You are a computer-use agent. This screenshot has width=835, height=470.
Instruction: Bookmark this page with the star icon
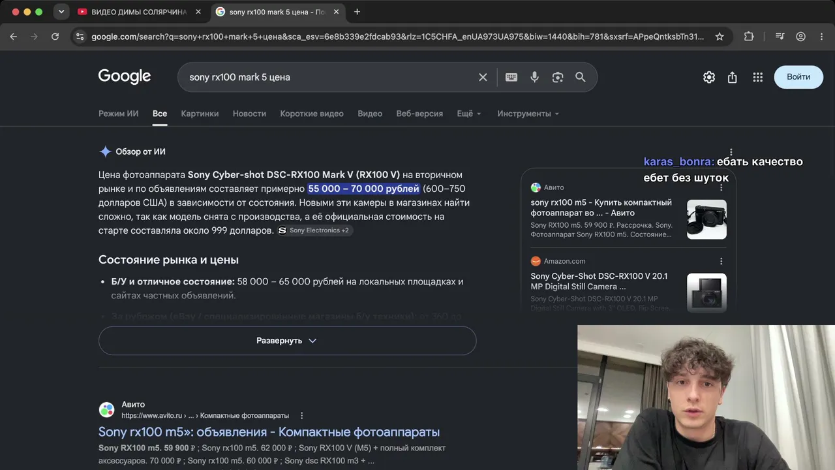pyautogui.click(x=720, y=37)
